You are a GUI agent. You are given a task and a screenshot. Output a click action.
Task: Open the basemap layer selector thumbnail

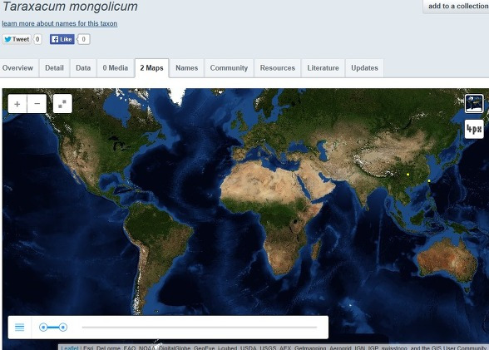point(474,103)
